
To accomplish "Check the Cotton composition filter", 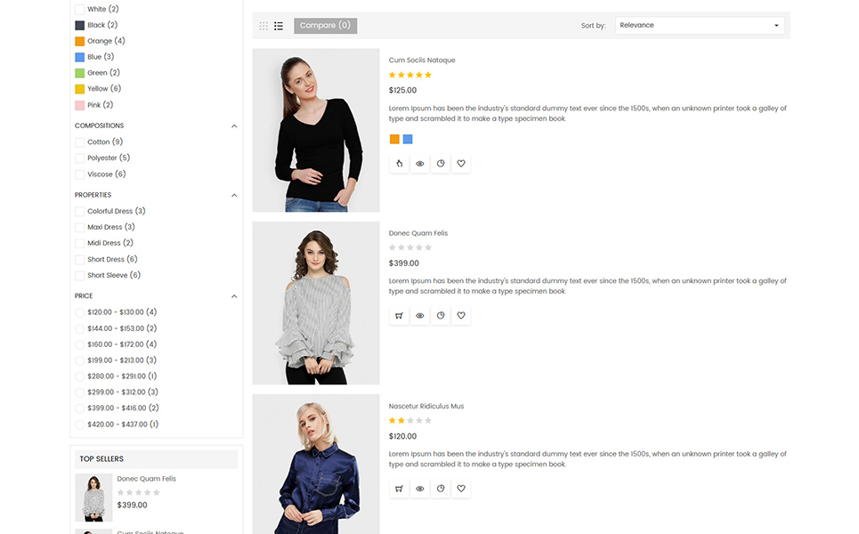I will click(79, 142).
